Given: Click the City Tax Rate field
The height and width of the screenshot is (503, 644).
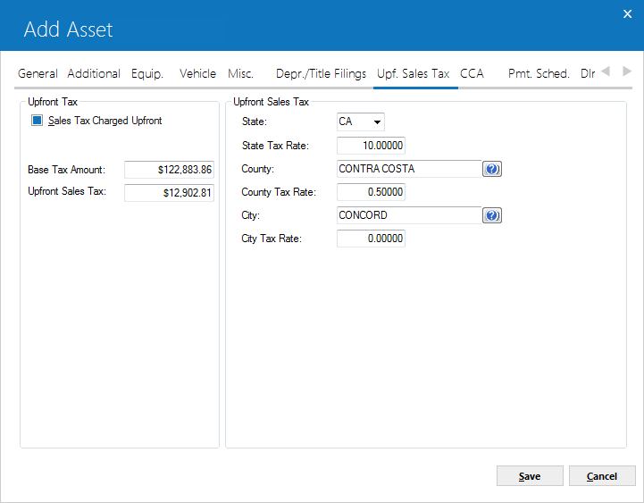Looking at the screenshot, I should (371, 239).
